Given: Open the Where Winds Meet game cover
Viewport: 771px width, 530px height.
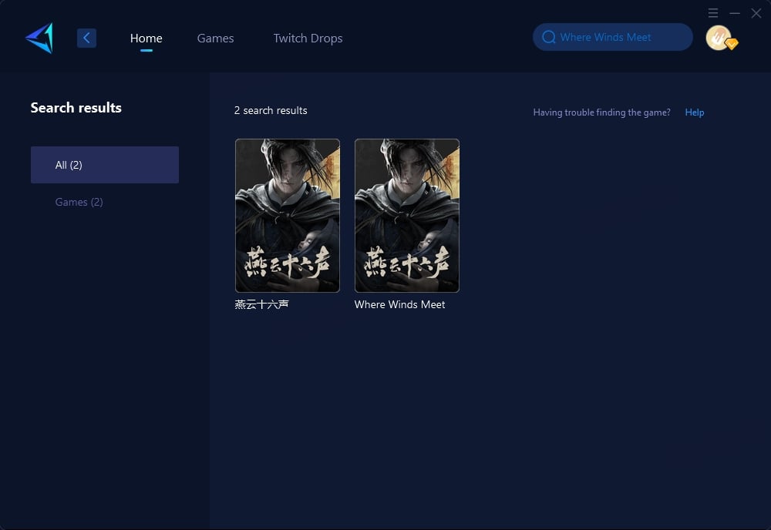Looking at the screenshot, I should click(406, 216).
